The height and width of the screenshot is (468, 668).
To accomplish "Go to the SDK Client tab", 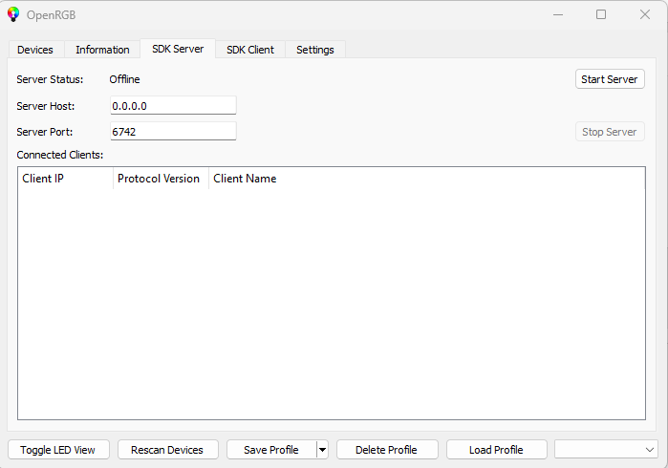I will click(250, 50).
